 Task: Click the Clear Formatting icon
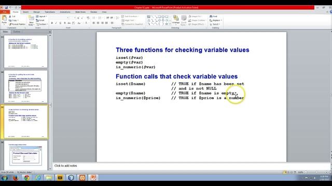pos(88,18)
